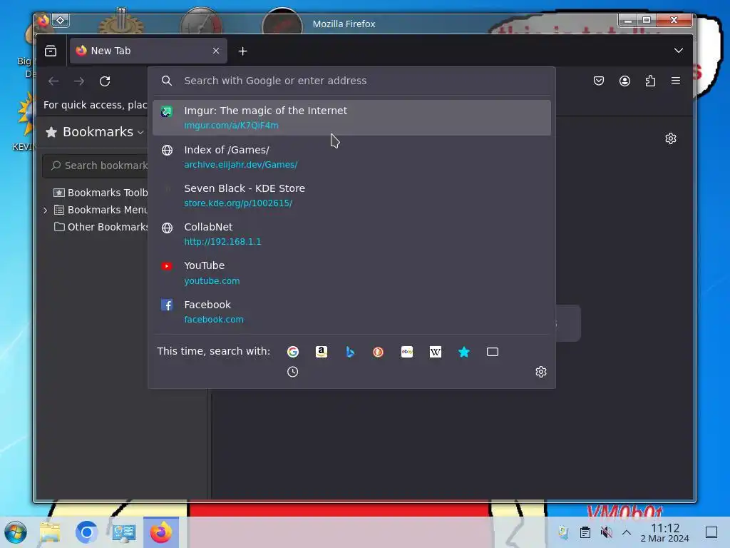Open the Windows start menu

click(x=16, y=532)
